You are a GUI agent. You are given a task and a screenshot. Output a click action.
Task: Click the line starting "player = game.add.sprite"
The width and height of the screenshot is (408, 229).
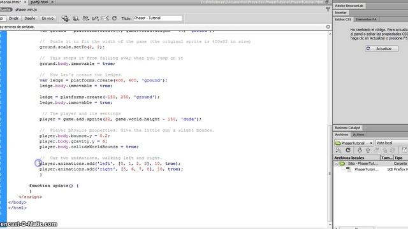coord(120,119)
